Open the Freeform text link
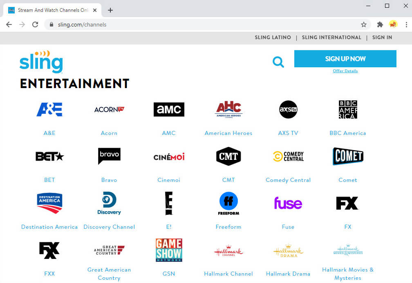This screenshot has height=283, width=412. pyautogui.click(x=228, y=227)
